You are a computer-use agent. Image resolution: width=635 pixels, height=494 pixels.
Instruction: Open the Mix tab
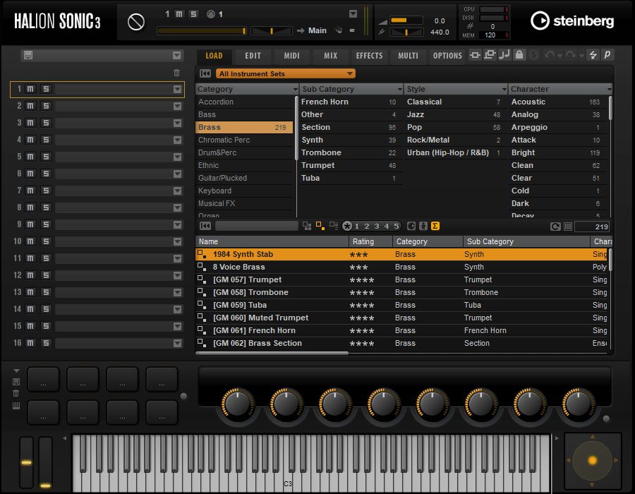(x=330, y=56)
